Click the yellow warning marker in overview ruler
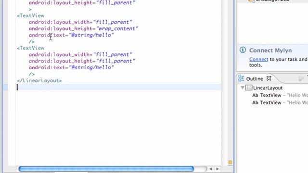 [x=230, y=162]
